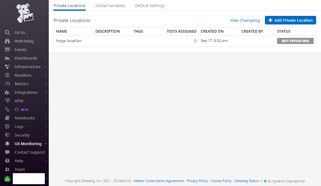This screenshot has width=321, height=186.
Task: Open the Go to... quick navigation
Action: coord(21,32)
